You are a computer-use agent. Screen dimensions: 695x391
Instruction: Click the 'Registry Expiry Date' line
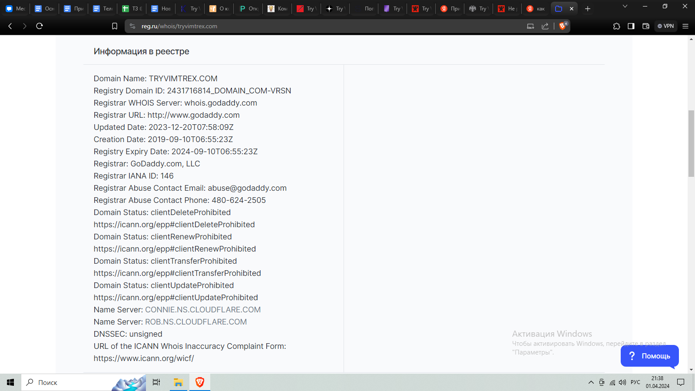coord(176,152)
